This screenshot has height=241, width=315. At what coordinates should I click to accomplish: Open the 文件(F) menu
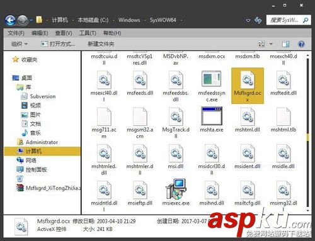(16, 33)
